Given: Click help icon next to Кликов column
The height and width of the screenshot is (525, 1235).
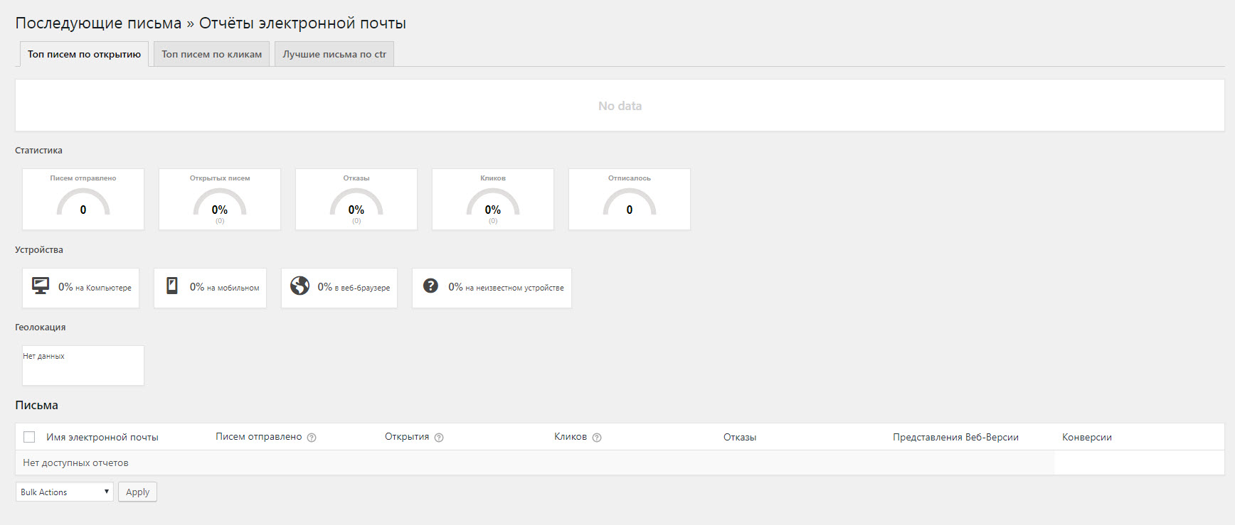Looking at the screenshot, I should (597, 438).
